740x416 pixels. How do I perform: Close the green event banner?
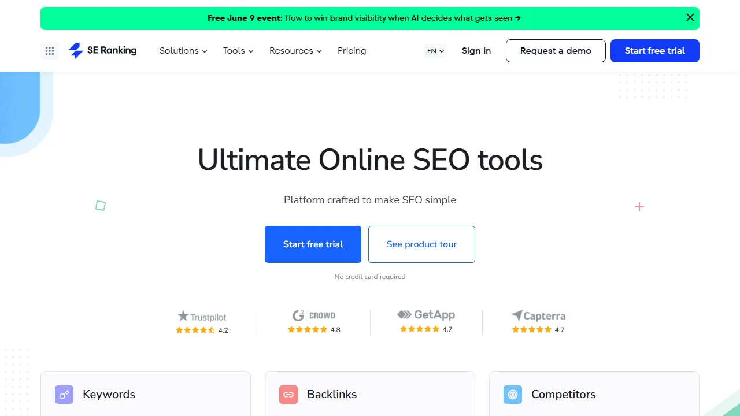pos(690,18)
